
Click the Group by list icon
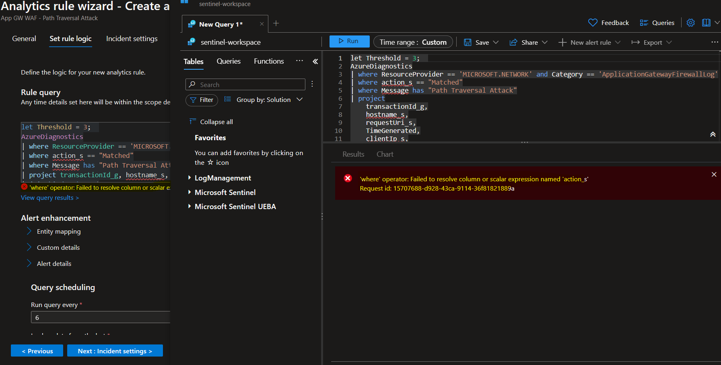tap(228, 99)
